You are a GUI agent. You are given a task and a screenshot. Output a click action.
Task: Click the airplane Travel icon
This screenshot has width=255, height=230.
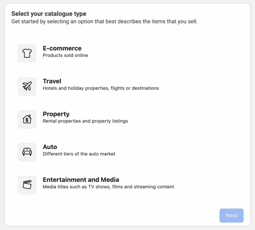click(x=27, y=87)
